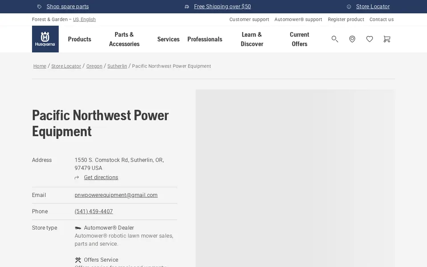Viewport: 427px width, 267px height.
Task: Click the Automower robotic lawn mower sales description
Action: point(124,240)
